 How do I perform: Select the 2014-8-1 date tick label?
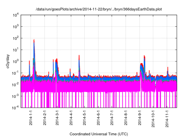pyautogui.click(x=126, y=119)
